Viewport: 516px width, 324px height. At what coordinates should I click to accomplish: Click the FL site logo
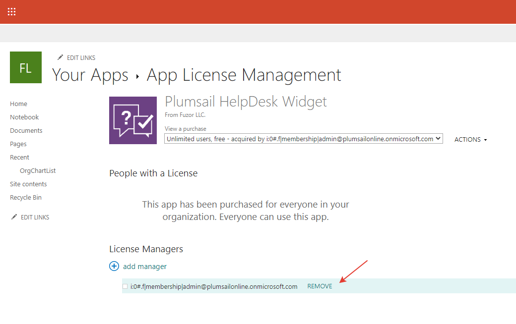(x=25, y=67)
